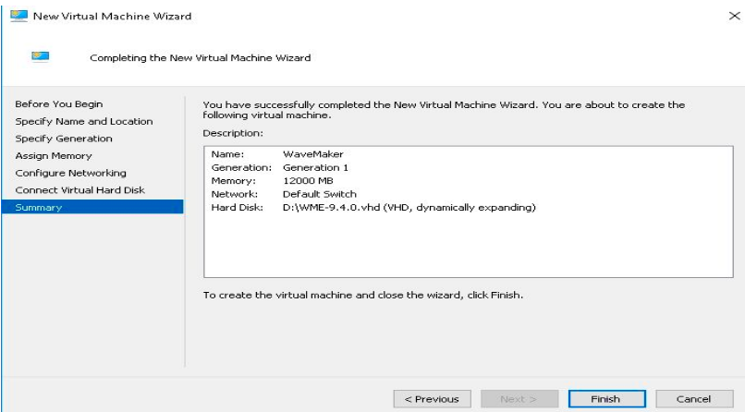Click Finish to create the machine
The image size is (745, 412).
point(606,399)
